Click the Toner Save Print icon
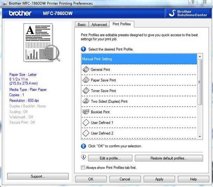The image size is (213, 187). 86,91
